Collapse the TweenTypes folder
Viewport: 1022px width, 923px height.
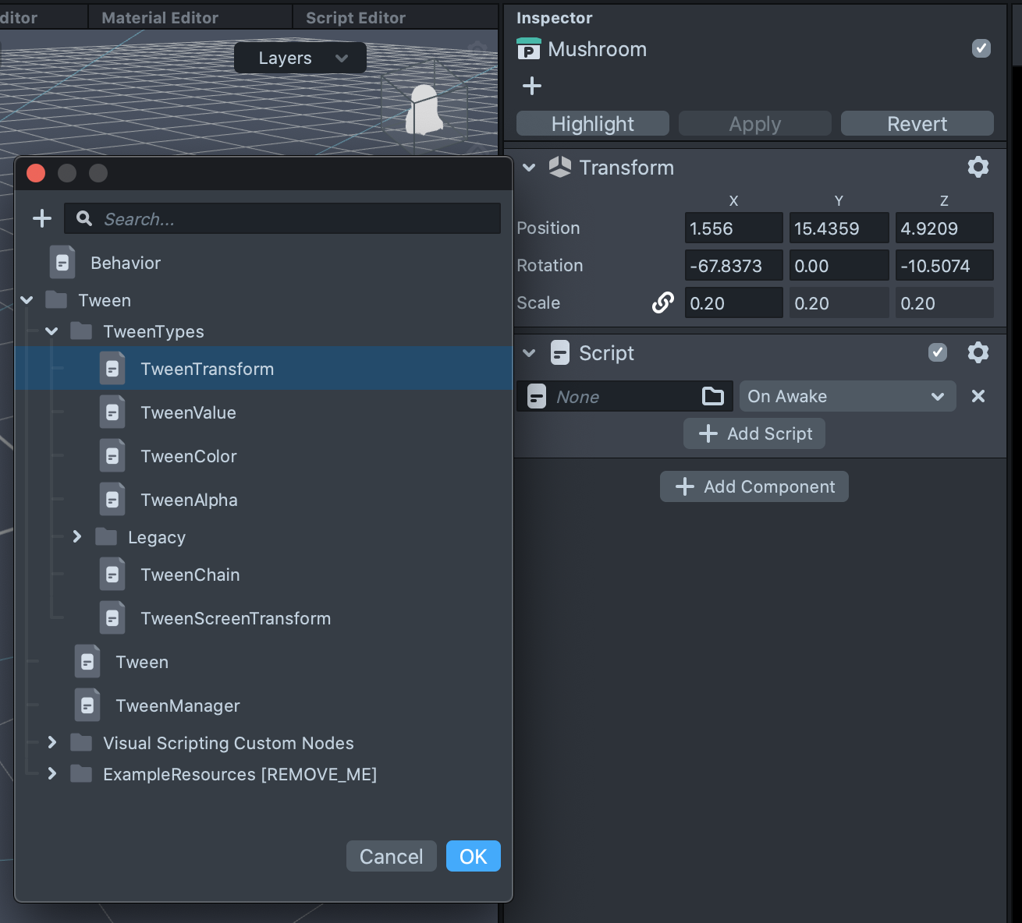pyautogui.click(x=51, y=331)
